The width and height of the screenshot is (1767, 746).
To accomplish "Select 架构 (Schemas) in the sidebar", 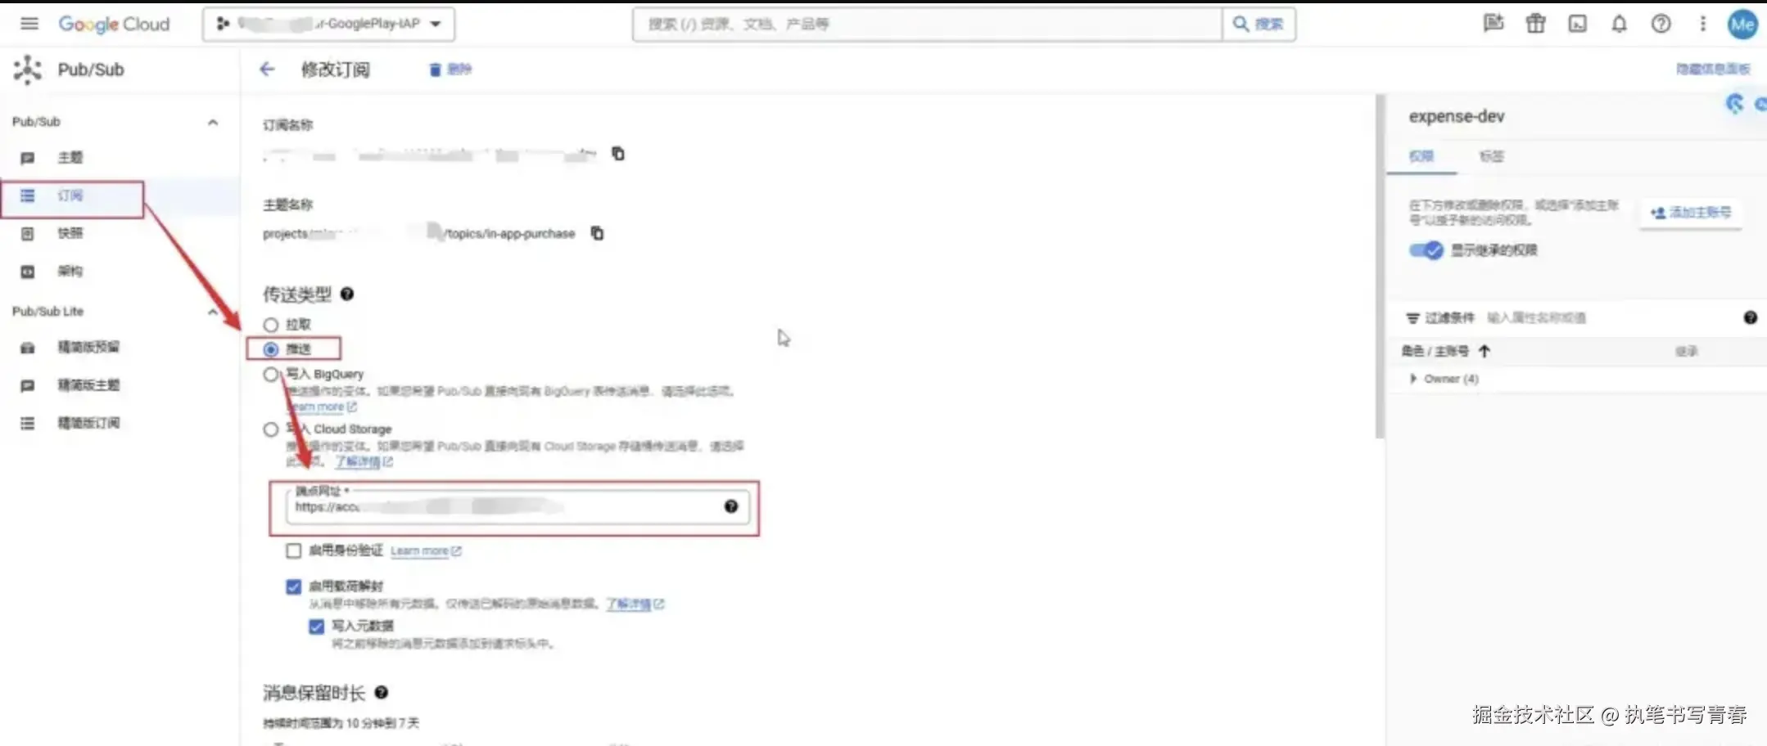I will coord(70,271).
